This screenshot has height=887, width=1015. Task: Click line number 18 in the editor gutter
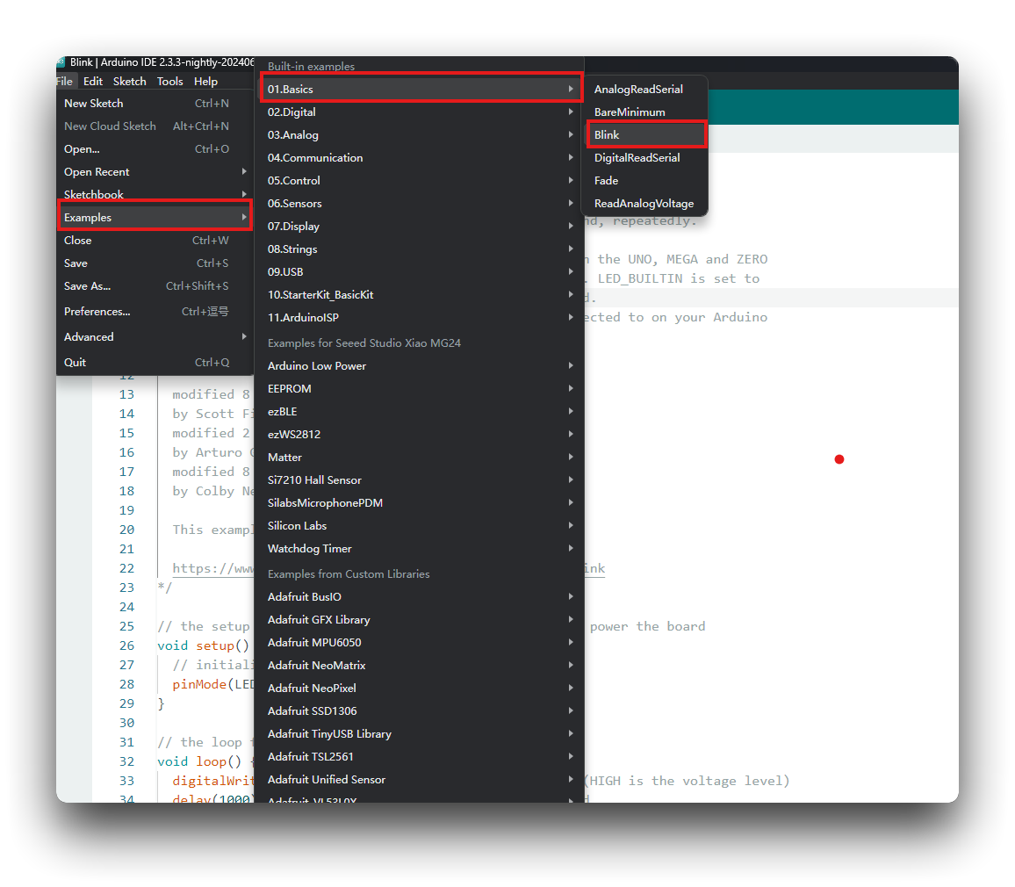[126, 492]
